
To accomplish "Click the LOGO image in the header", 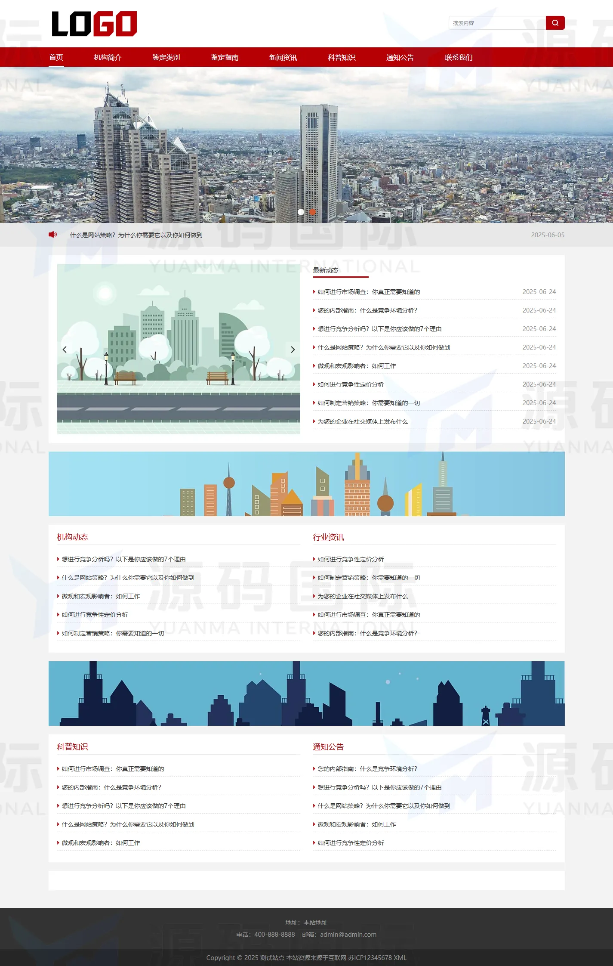I will (94, 24).
